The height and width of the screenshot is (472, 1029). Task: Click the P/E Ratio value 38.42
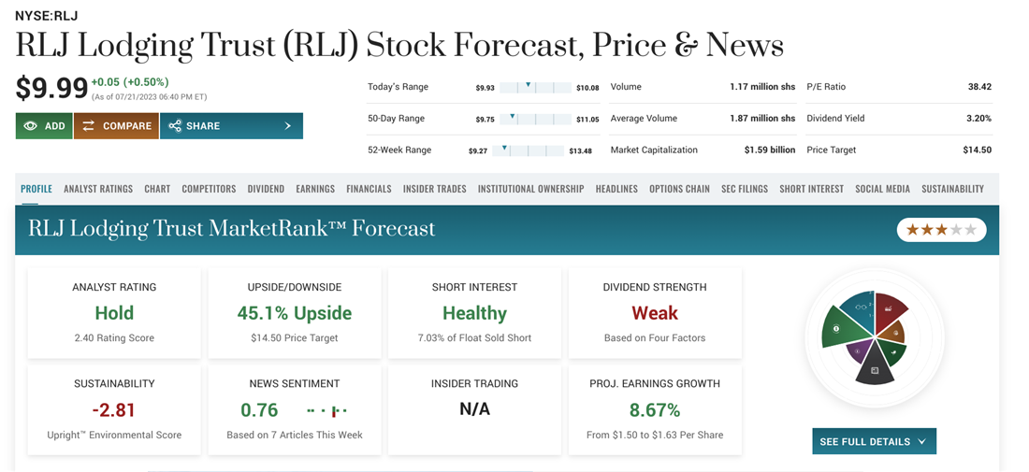pyautogui.click(x=979, y=87)
